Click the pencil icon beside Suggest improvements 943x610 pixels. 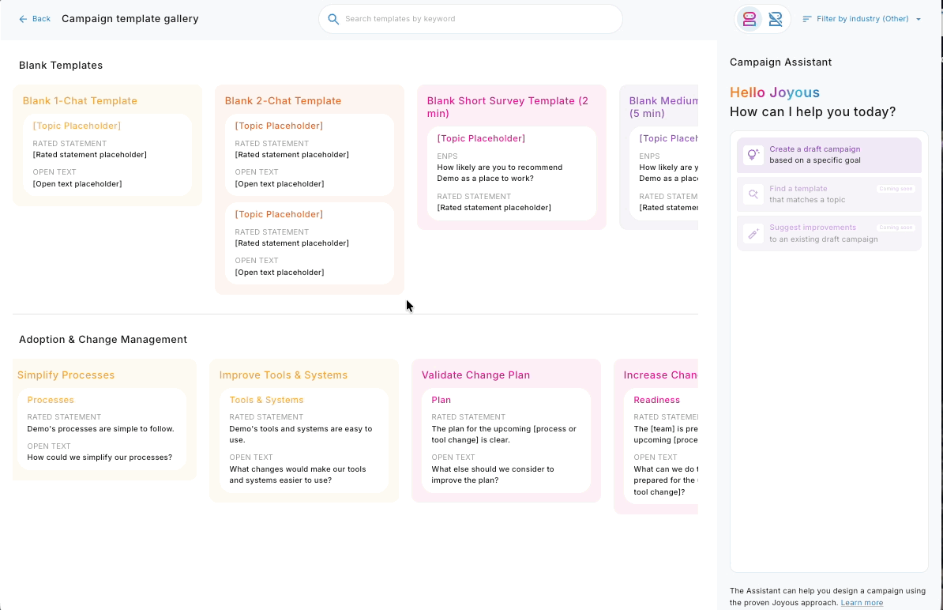click(753, 233)
